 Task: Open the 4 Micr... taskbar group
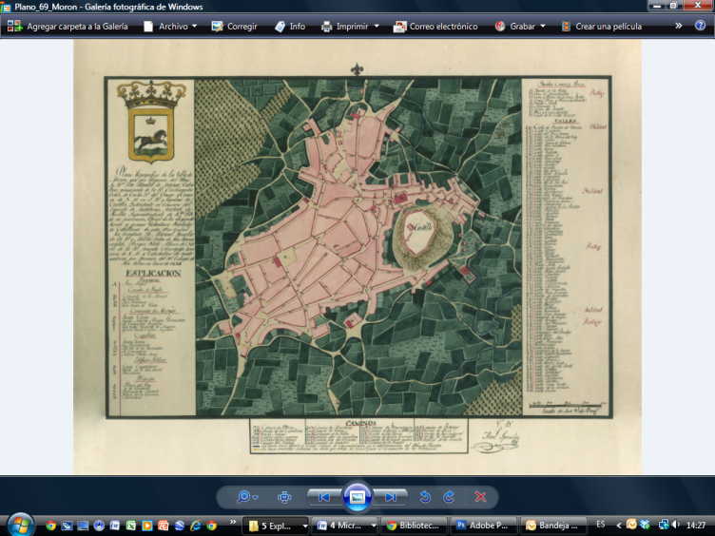[x=344, y=526]
